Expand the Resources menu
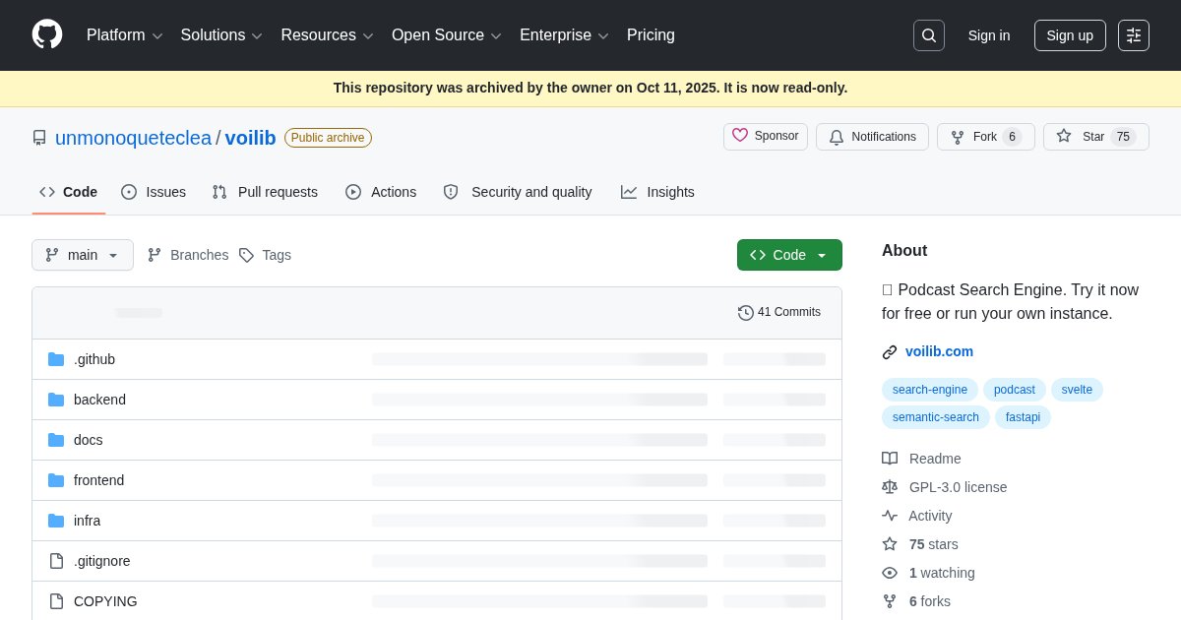 point(328,35)
